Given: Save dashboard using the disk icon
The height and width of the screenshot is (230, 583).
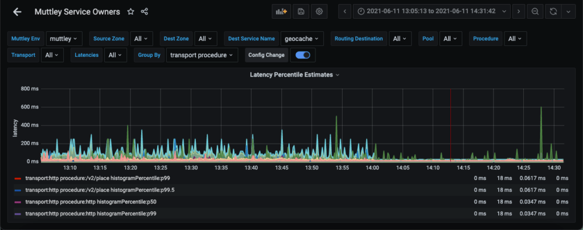Looking at the screenshot, I should (301, 11).
